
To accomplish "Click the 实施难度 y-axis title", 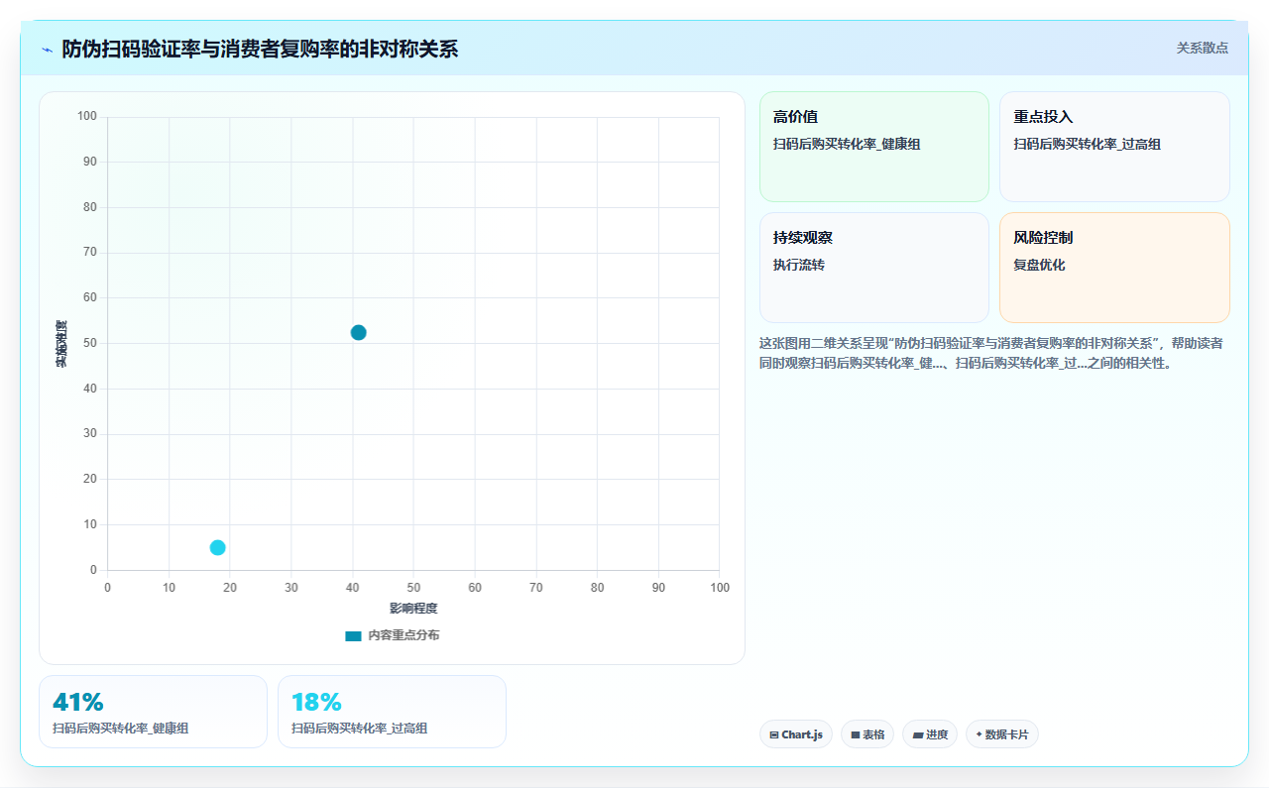I will pos(61,344).
